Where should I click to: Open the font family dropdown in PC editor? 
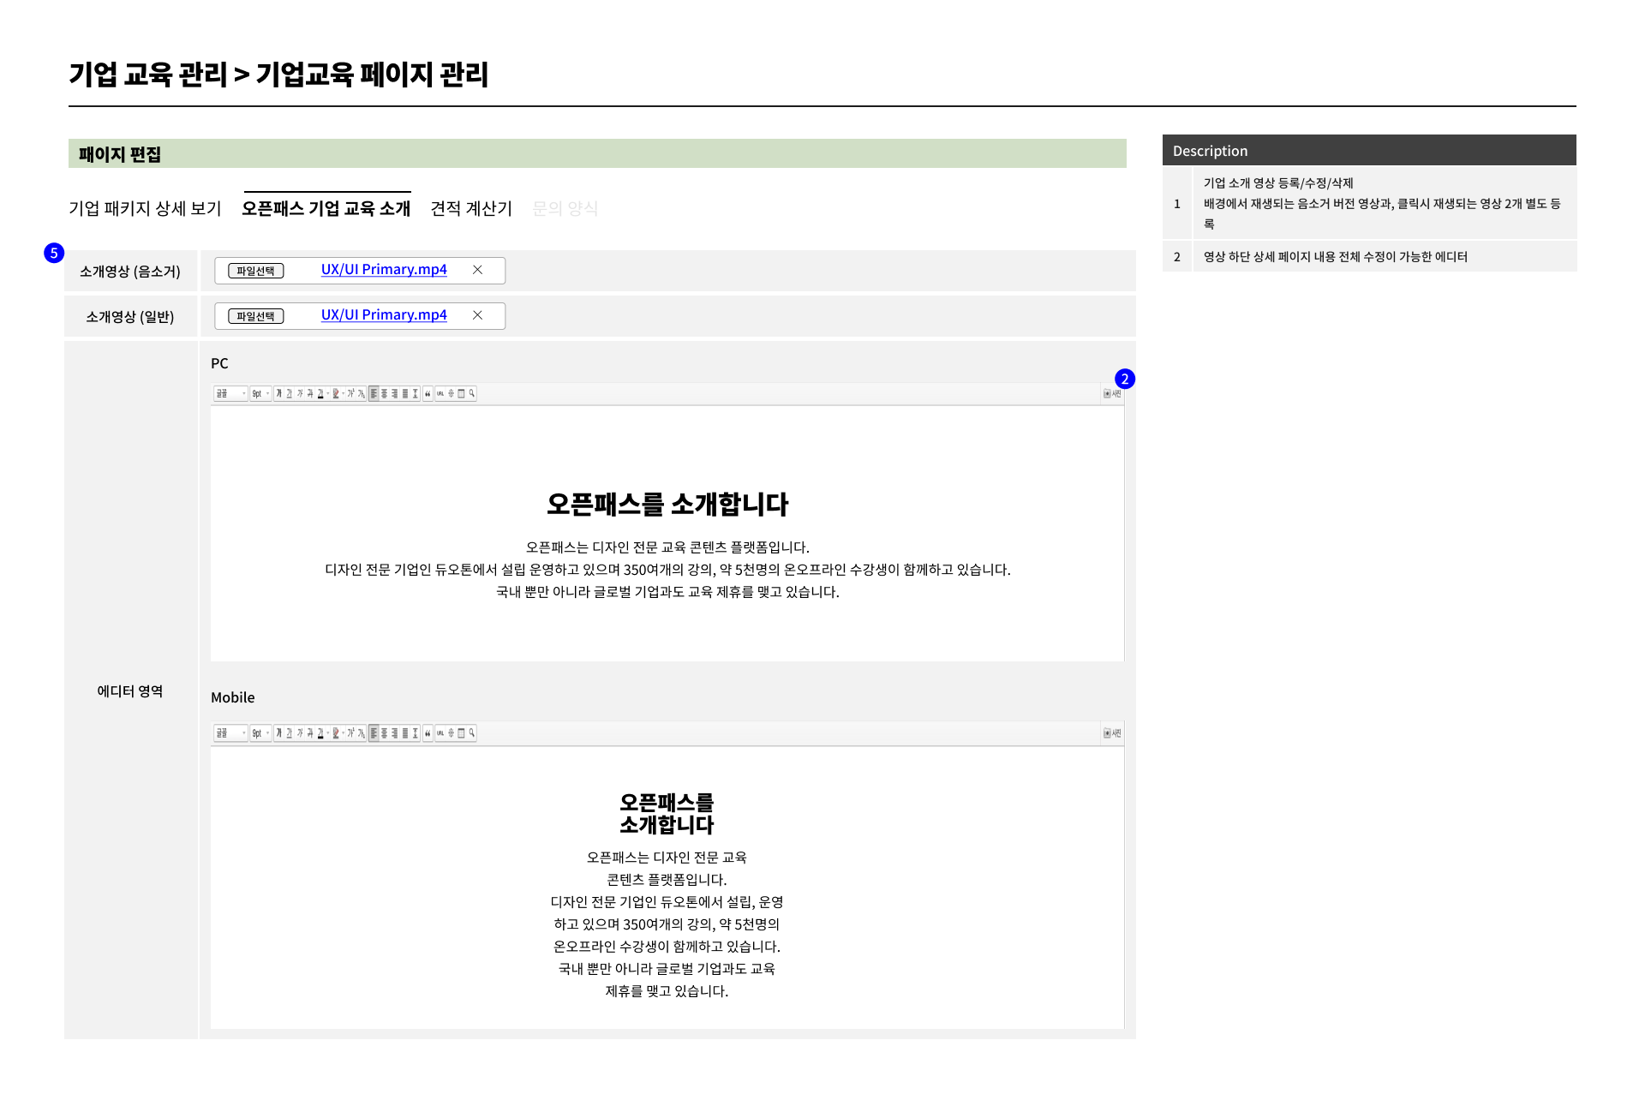(x=230, y=393)
